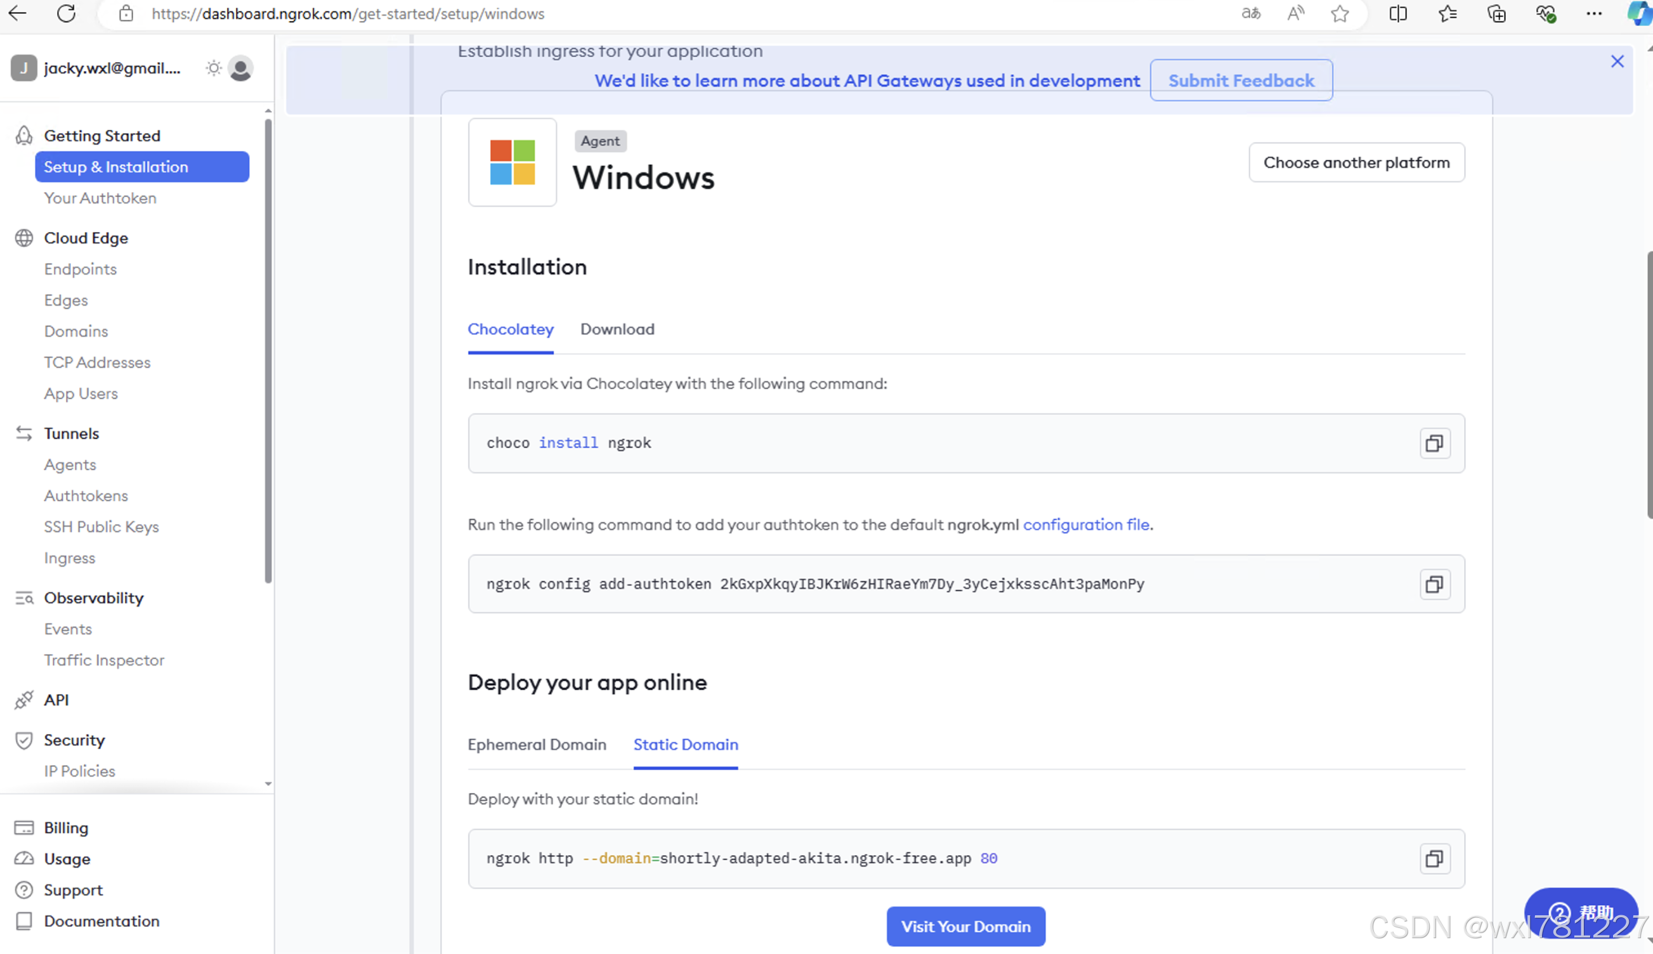Copy the ngrok http domain command
The image size is (1653, 954).
click(x=1434, y=858)
